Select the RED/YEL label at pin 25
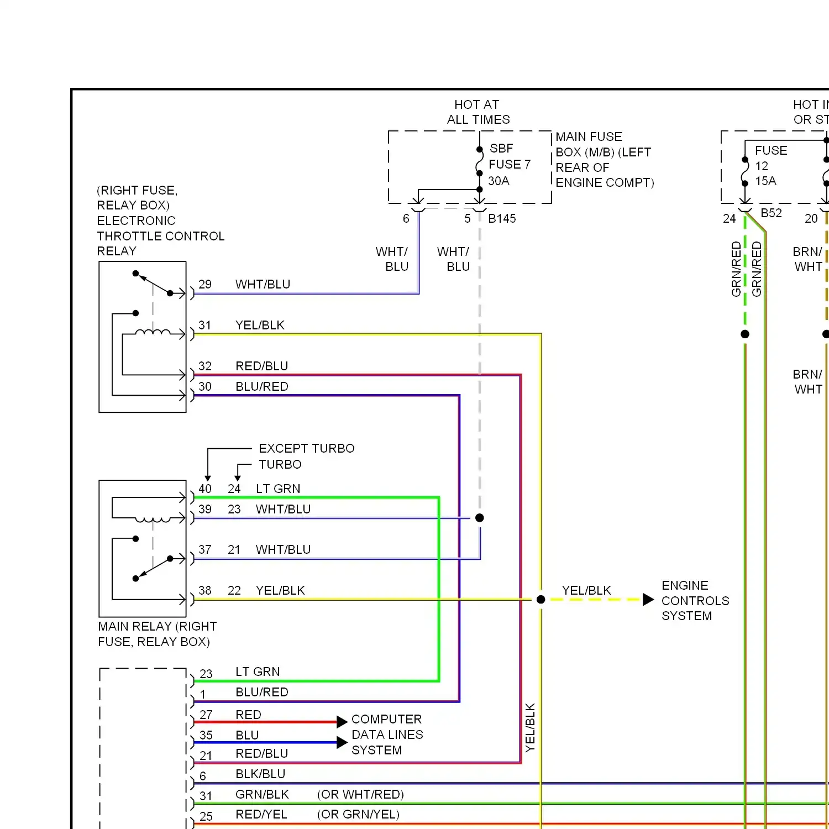 click(x=261, y=814)
